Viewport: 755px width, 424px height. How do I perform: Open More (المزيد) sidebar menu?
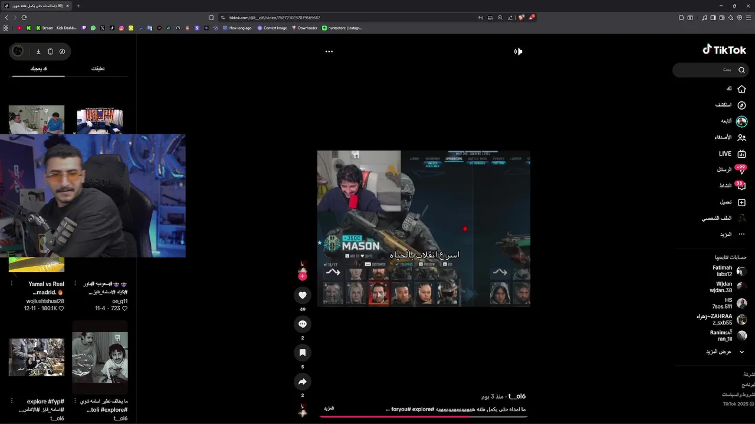tap(733, 234)
